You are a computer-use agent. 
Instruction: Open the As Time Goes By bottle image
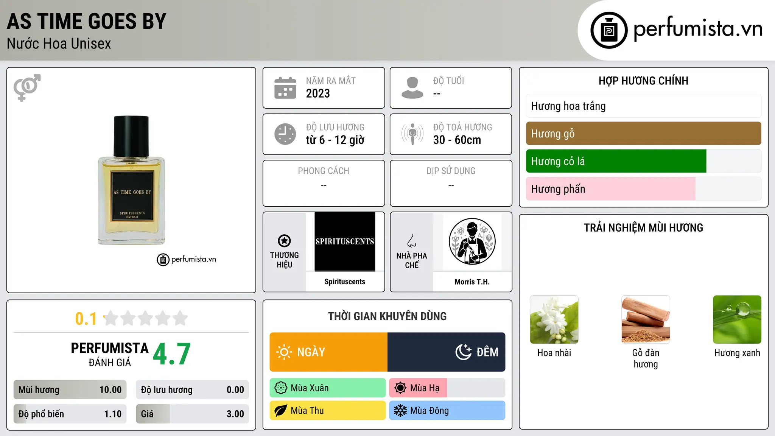coord(131,180)
